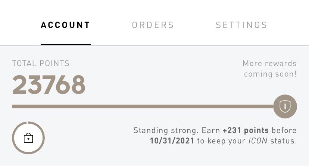
Task: Click the underline beneath Account tab
Action: [x=66, y=44]
